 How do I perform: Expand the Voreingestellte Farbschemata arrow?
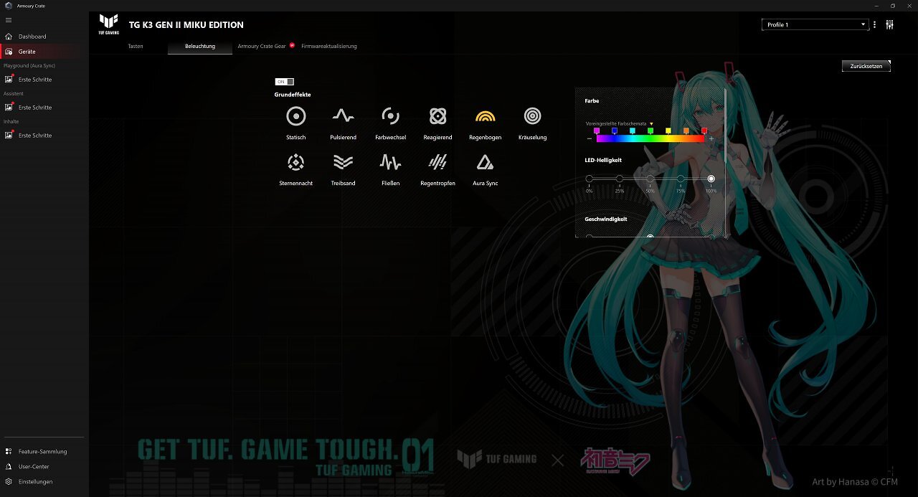click(x=651, y=124)
